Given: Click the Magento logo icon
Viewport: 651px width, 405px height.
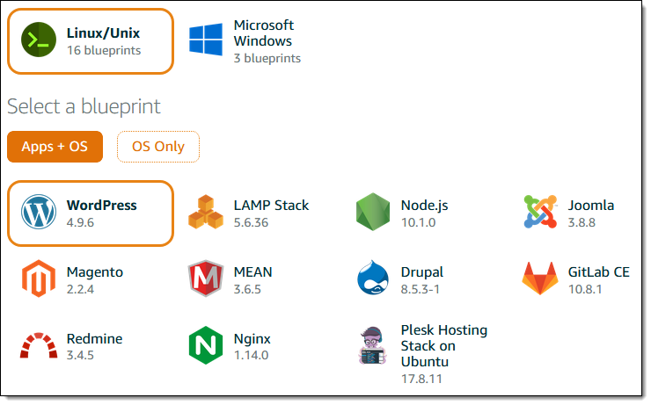Looking at the screenshot, I should click(x=39, y=278).
